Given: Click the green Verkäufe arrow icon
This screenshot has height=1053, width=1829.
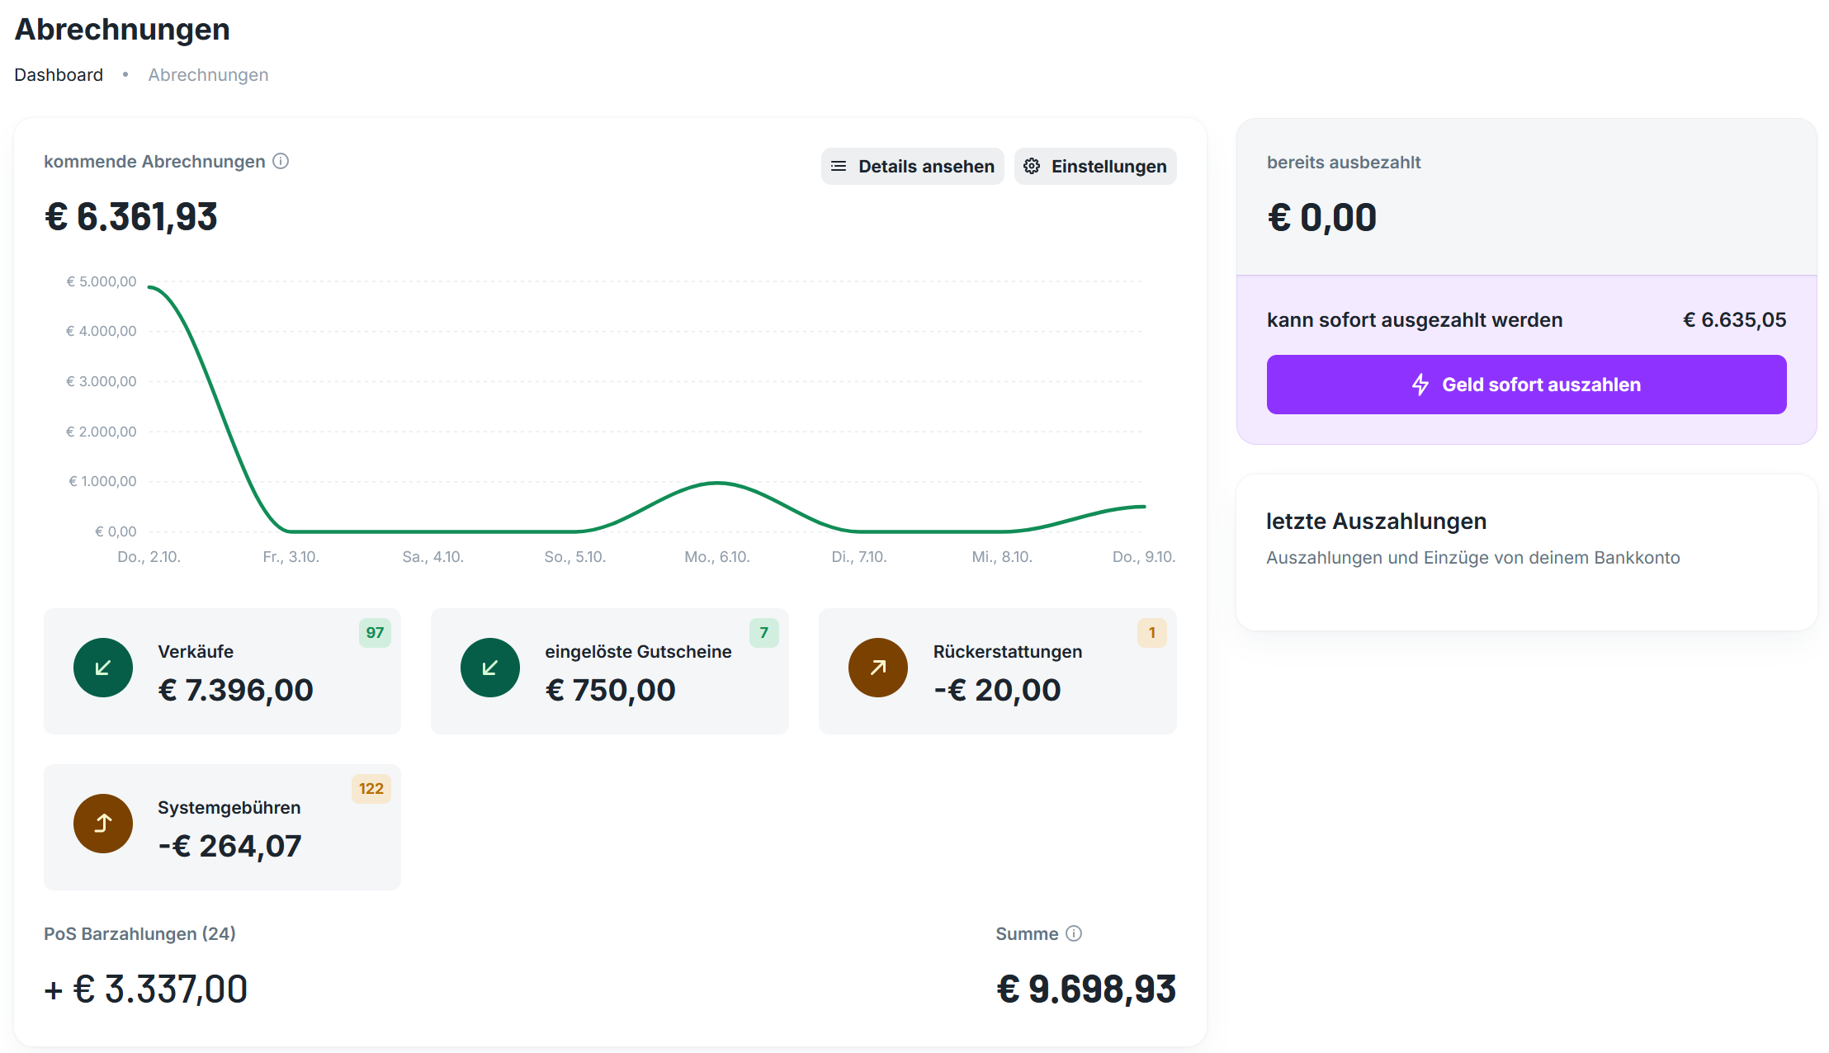Looking at the screenshot, I should [x=103, y=668].
